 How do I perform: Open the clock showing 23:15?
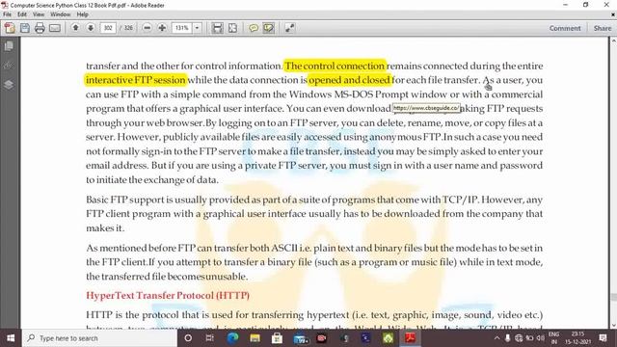point(577,338)
